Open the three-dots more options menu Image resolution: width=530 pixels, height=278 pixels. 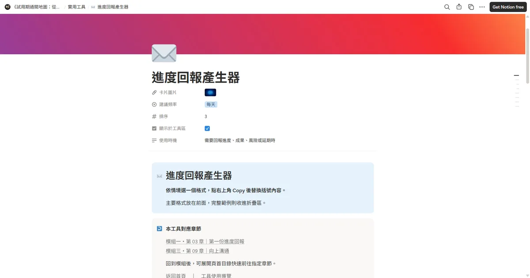point(482,7)
